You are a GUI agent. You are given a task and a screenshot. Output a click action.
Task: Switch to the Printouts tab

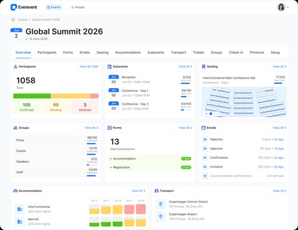(x=257, y=52)
